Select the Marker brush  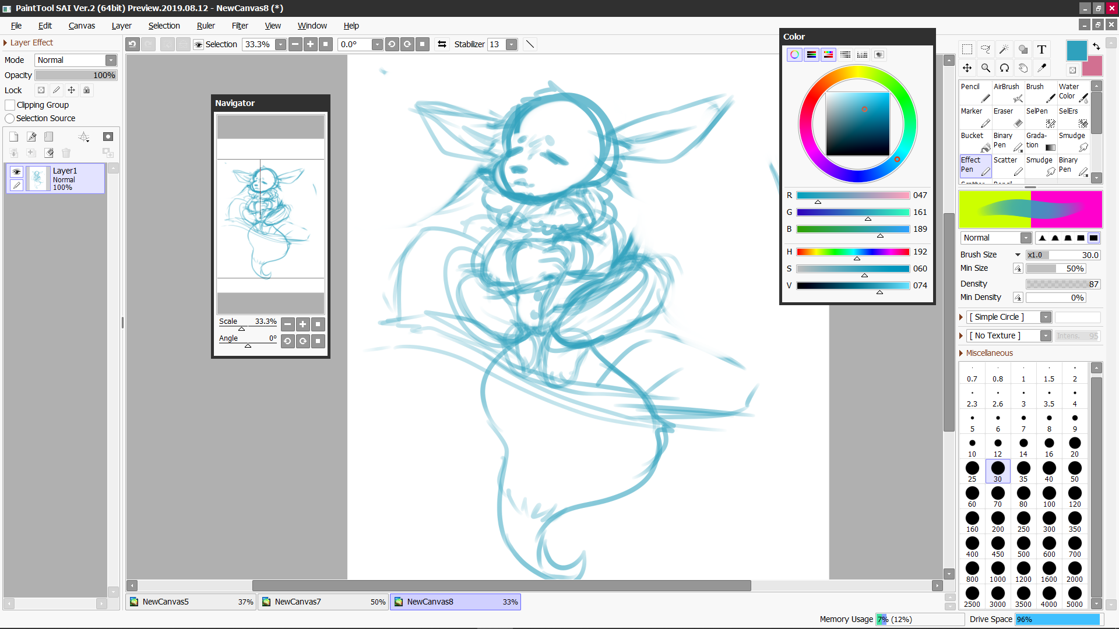[975, 117]
